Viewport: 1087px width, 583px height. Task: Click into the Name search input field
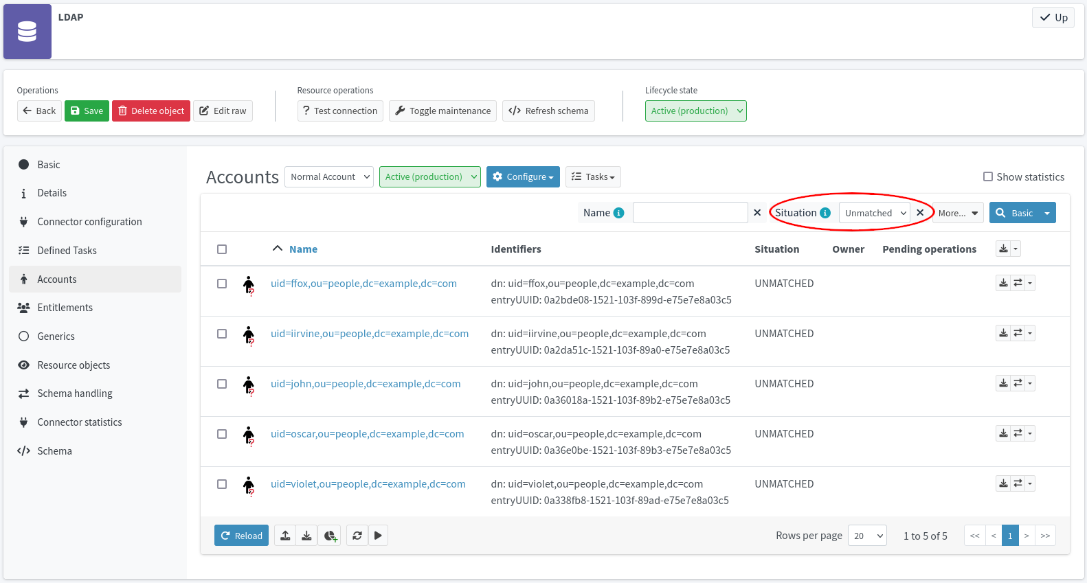coord(690,213)
